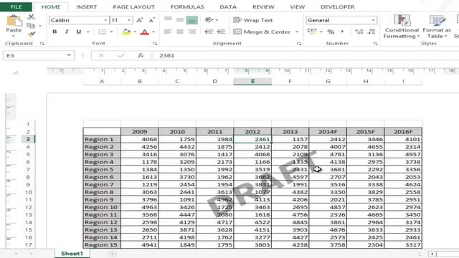Click Increase Indent icon
The image size is (459, 258).
point(221,32)
